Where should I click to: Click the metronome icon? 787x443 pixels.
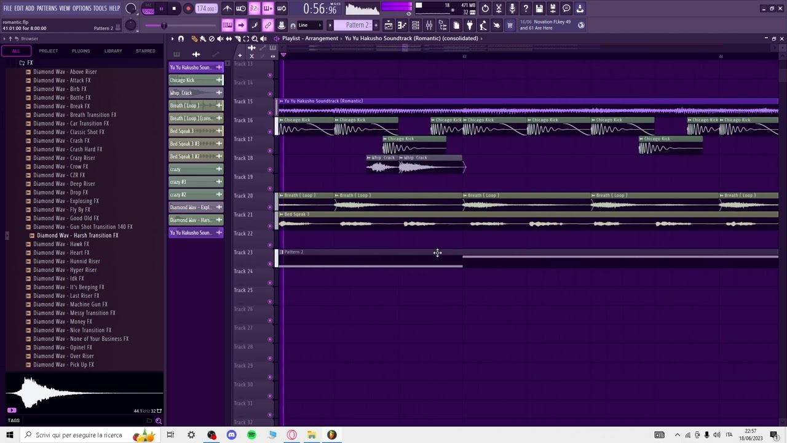point(228,9)
